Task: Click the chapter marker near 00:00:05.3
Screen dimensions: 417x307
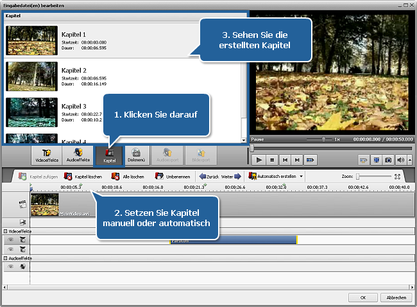Action: click(81, 185)
